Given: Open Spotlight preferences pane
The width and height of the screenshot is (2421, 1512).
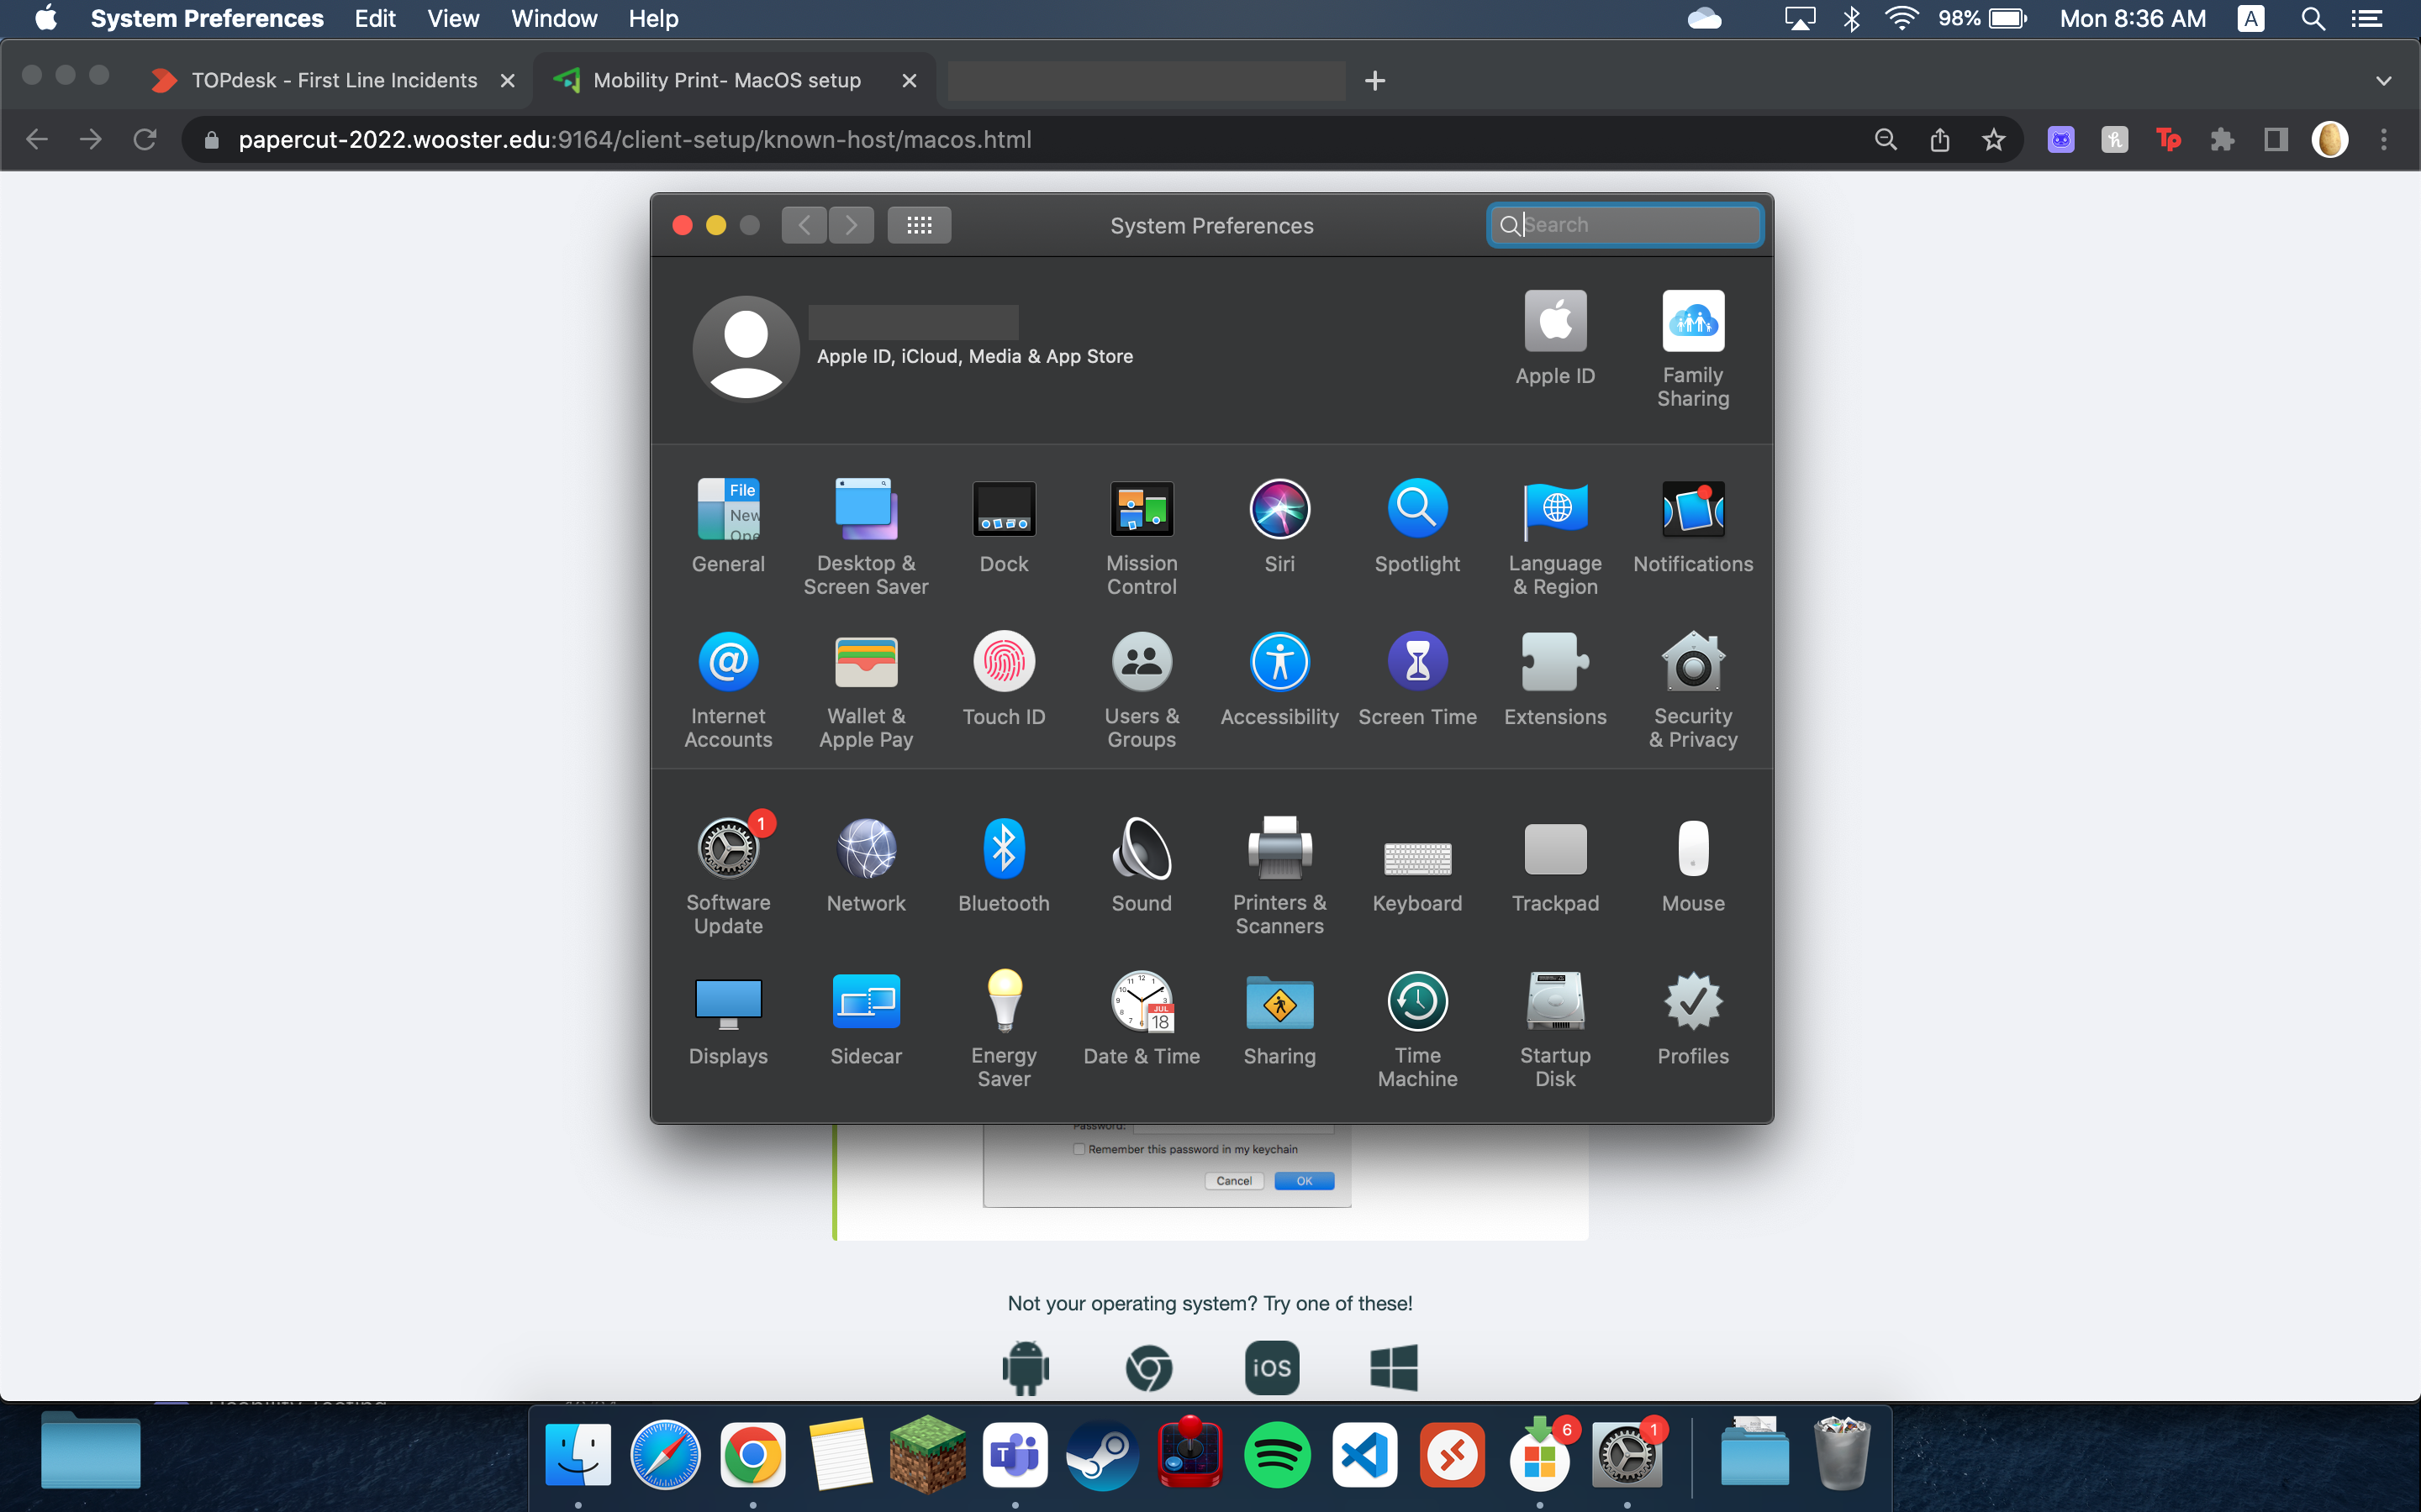Looking at the screenshot, I should [x=1417, y=525].
